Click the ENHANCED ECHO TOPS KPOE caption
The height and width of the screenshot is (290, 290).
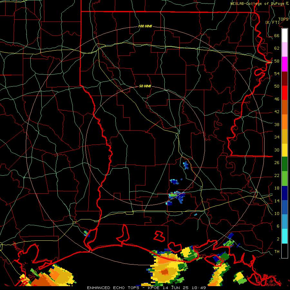tap(146, 288)
